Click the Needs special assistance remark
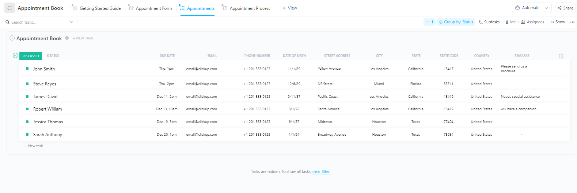 520,97
